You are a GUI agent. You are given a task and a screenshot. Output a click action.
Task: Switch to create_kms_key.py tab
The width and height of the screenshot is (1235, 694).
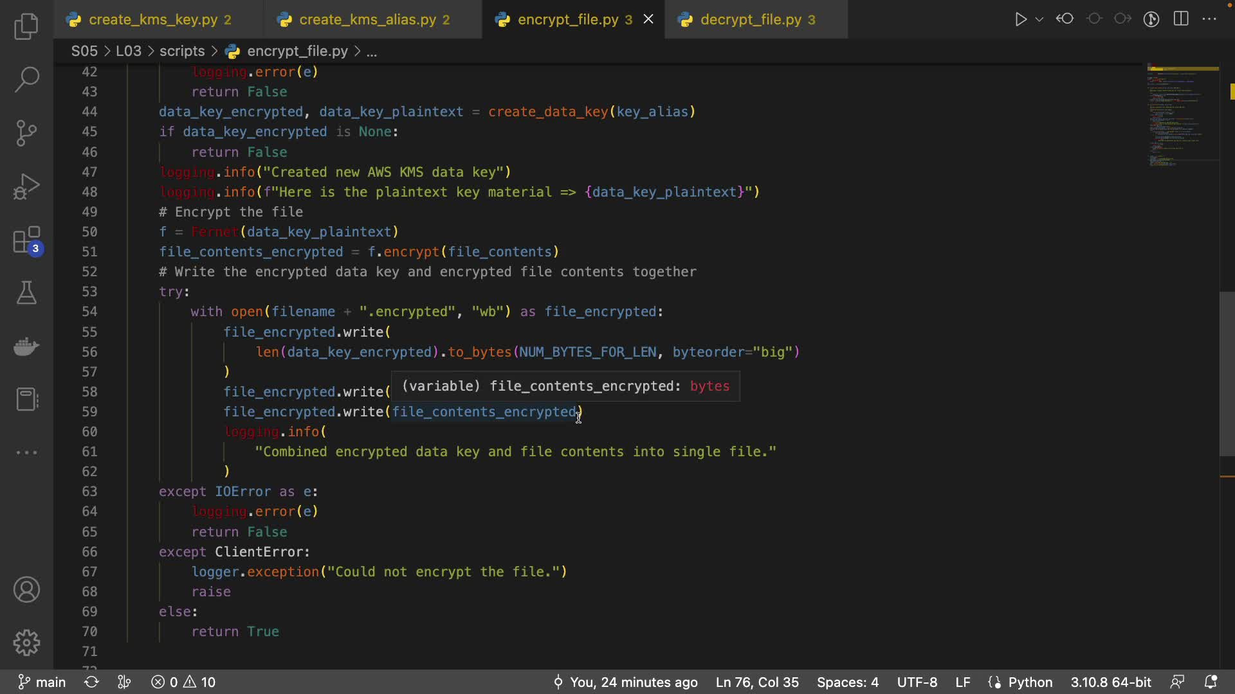click(x=153, y=20)
